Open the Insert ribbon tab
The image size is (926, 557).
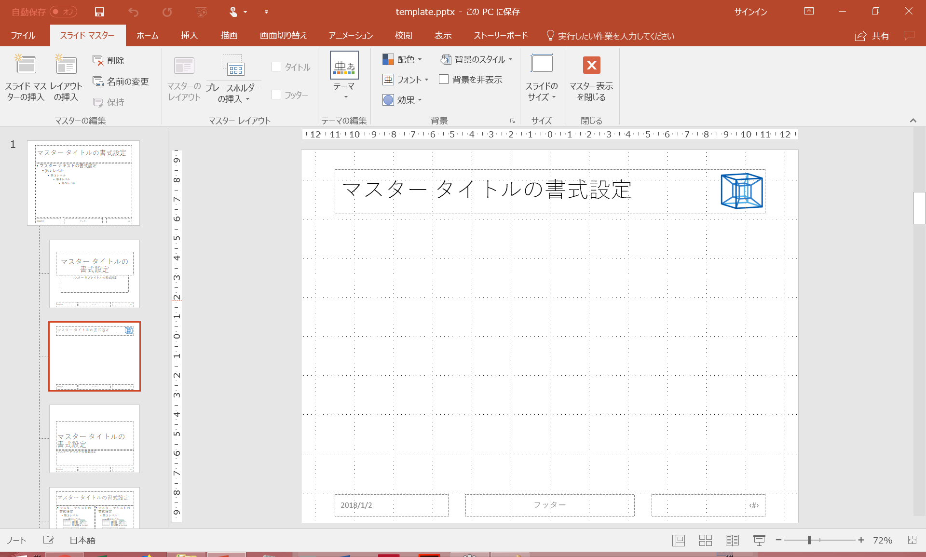(189, 35)
